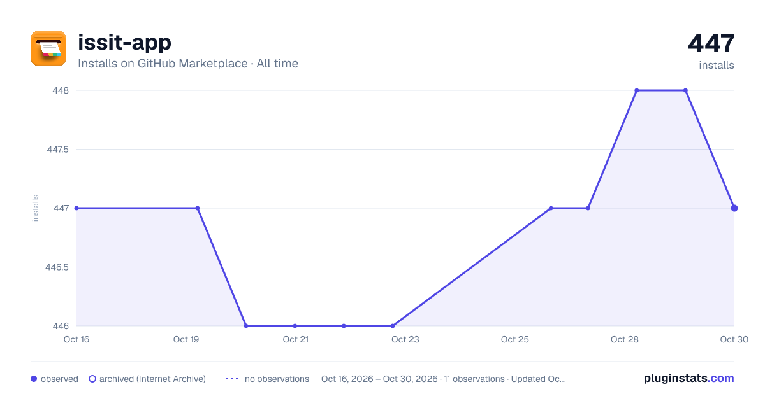Click the Oct 23 x-axis label
The width and height of the screenshot is (765, 401).
point(405,339)
